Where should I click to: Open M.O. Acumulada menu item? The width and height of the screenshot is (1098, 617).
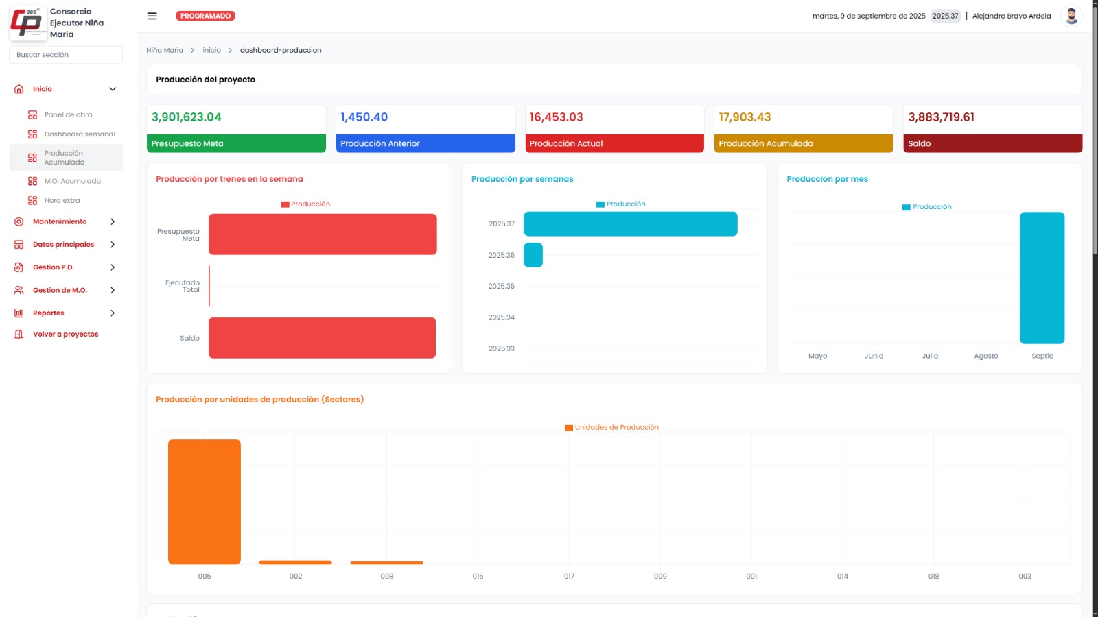click(73, 181)
